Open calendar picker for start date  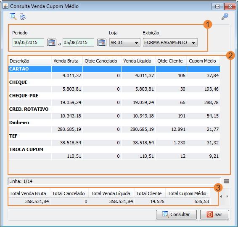(x=52, y=42)
